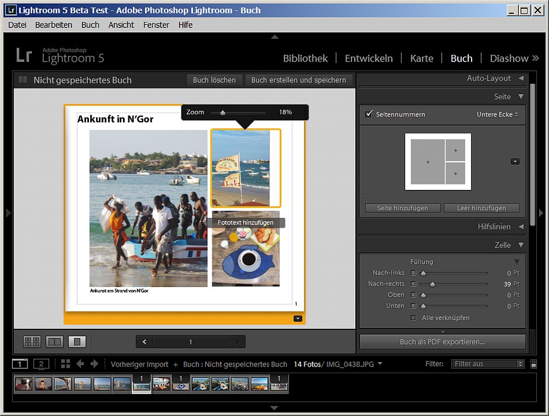549x416 pixels.
Task: Toggle Seitennummern checkbox
Action: (369, 114)
